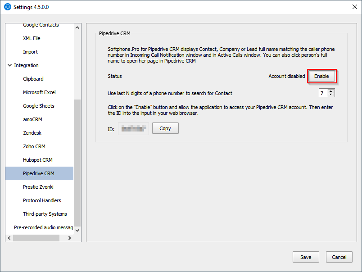Decrease the digits spinner value
The image size is (362, 272).
(x=330, y=95)
